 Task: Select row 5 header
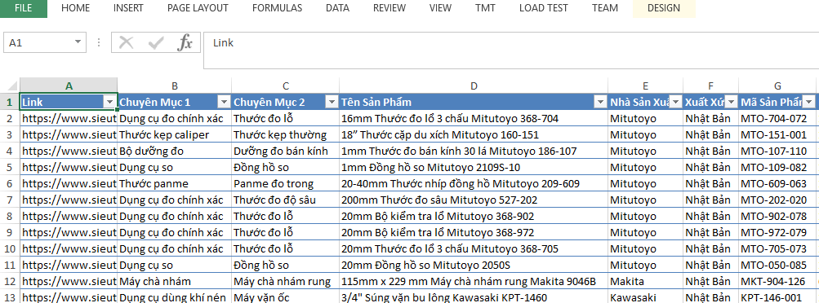coord(10,168)
